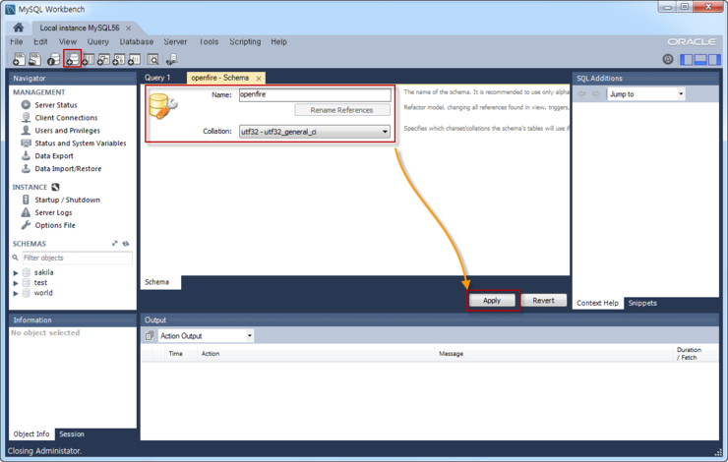728x462 pixels.
Task: Switch to the Session tab
Action: click(x=72, y=434)
